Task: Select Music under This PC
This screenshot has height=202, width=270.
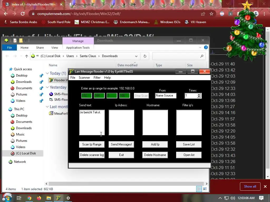Action: click(x=20, y=134)
